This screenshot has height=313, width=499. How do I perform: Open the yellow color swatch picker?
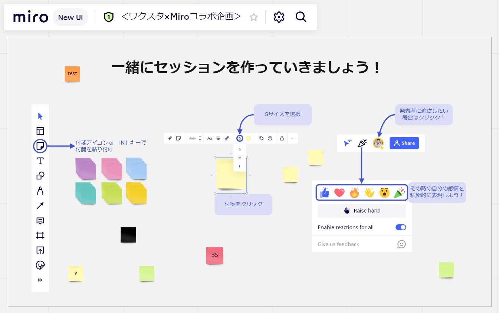pos(249,138)
